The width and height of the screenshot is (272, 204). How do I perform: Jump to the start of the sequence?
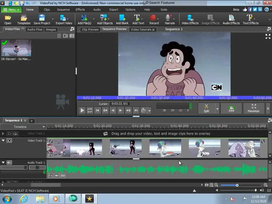click(97, 110)
